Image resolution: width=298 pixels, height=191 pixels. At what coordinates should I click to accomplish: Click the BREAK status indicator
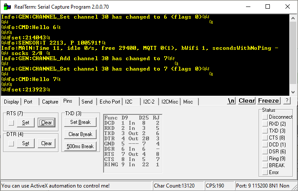(x=265, y=165)
